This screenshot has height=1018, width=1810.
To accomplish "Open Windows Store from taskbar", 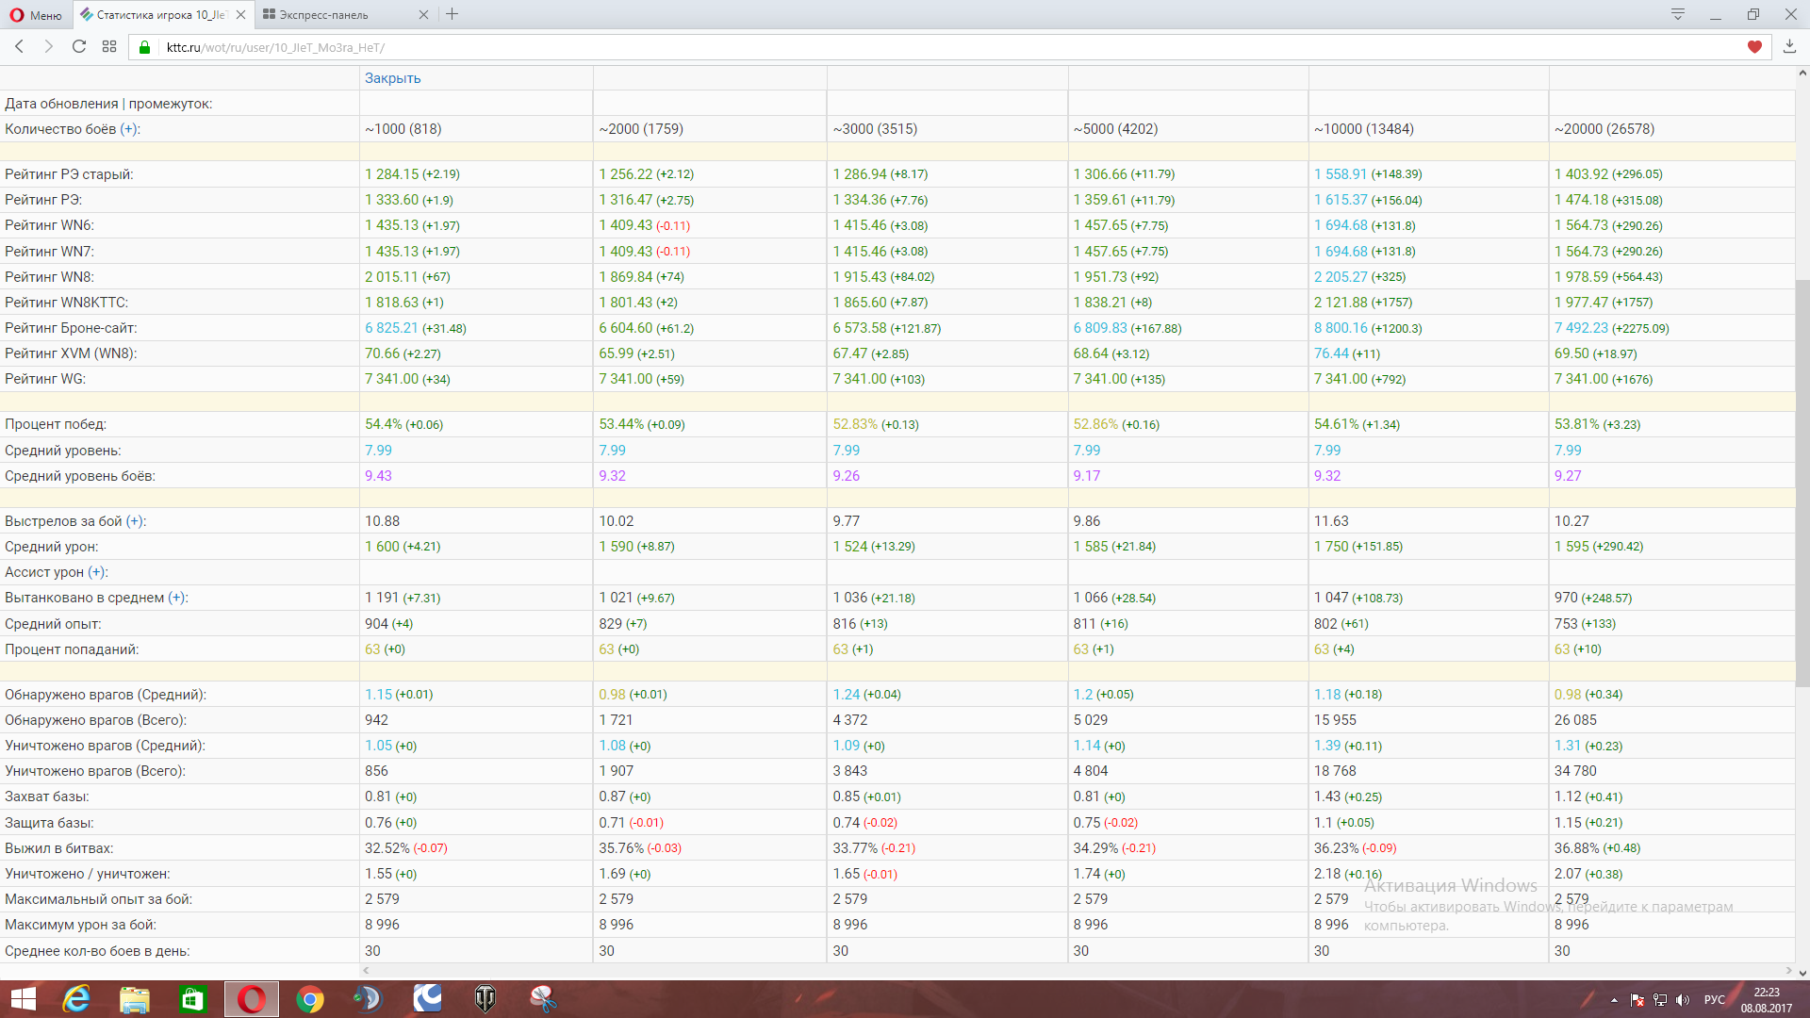I will pyautogui.click(x=192, y=999).
